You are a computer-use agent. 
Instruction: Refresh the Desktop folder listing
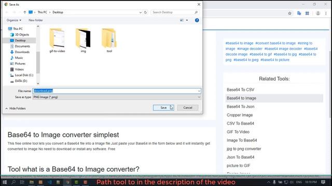(145, 12)
